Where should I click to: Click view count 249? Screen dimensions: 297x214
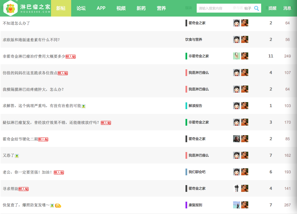[x=287, y=56]
